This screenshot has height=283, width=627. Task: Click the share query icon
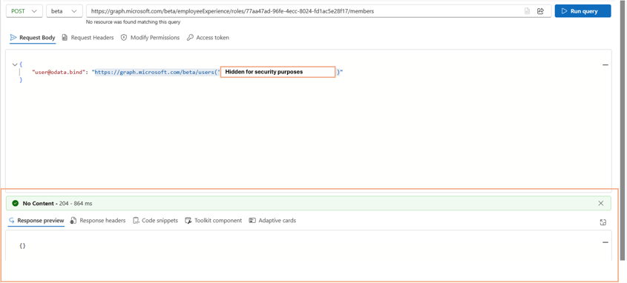[x=541, y=11]
